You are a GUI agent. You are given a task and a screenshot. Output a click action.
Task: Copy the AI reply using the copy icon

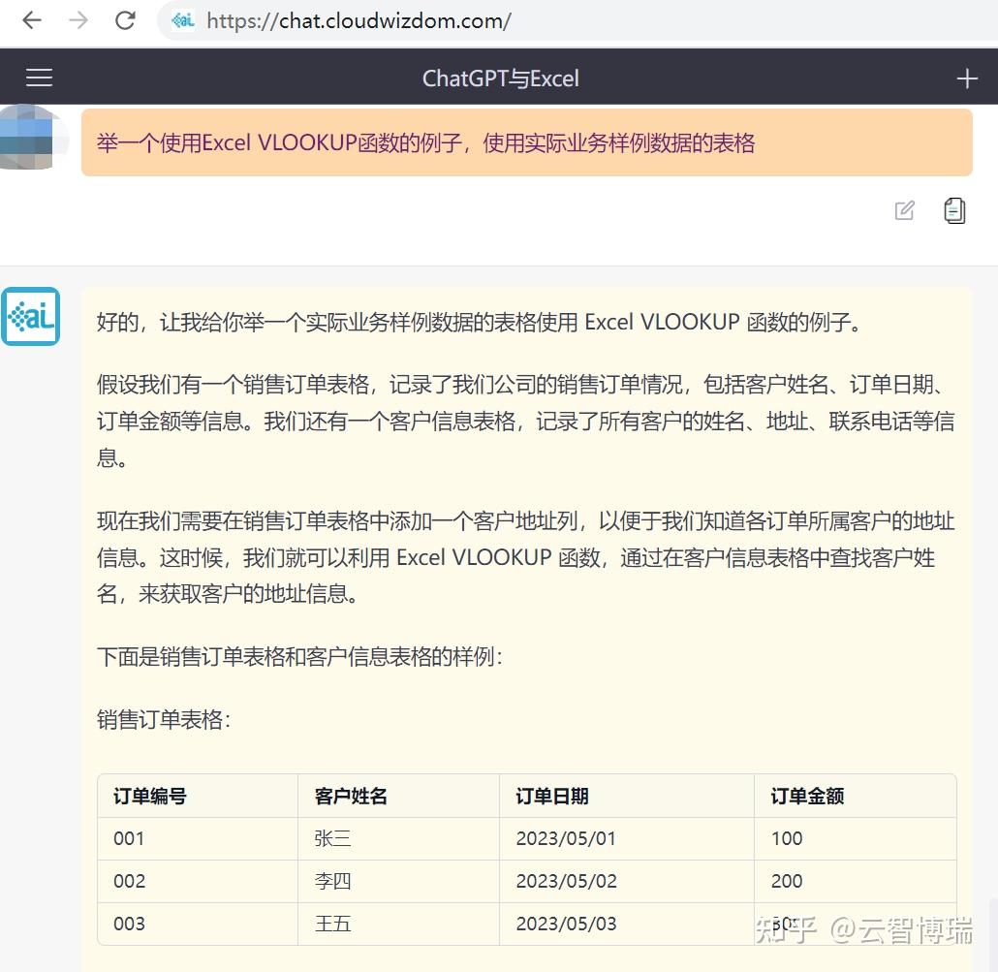click(954, 210)
